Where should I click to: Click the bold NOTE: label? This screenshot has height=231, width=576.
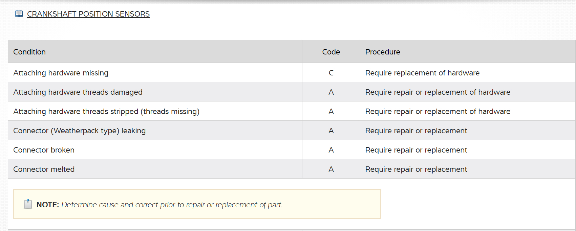tap(47, 205)
